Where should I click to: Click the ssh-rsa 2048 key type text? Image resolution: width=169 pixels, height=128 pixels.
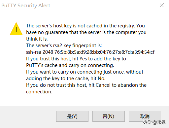40,52
